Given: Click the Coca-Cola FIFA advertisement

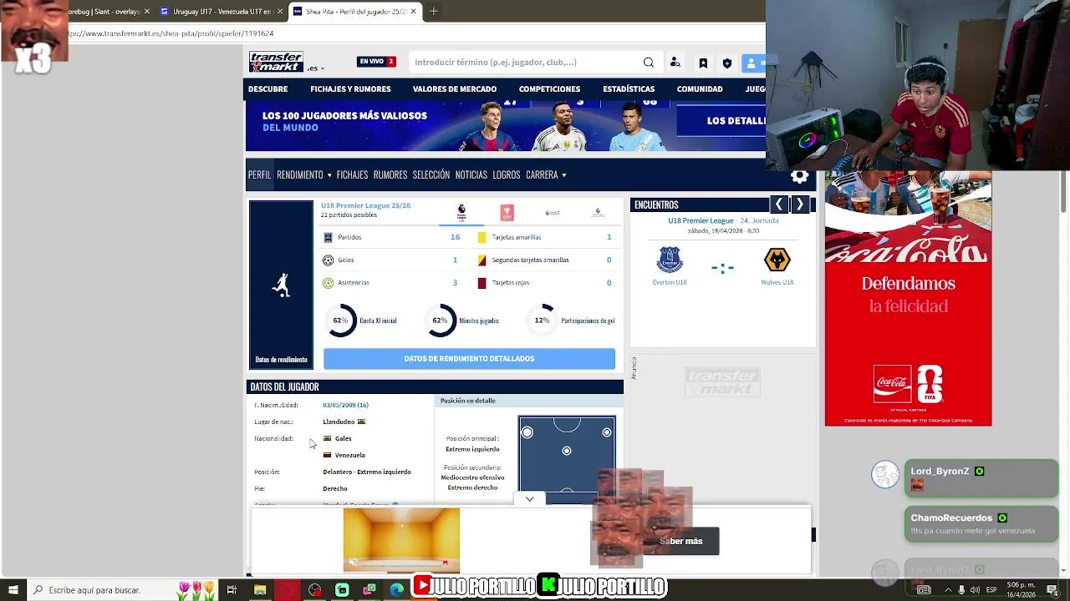Looking at the screenshot, I should pos(908,299).
